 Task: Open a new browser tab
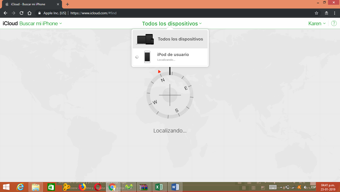67,4
